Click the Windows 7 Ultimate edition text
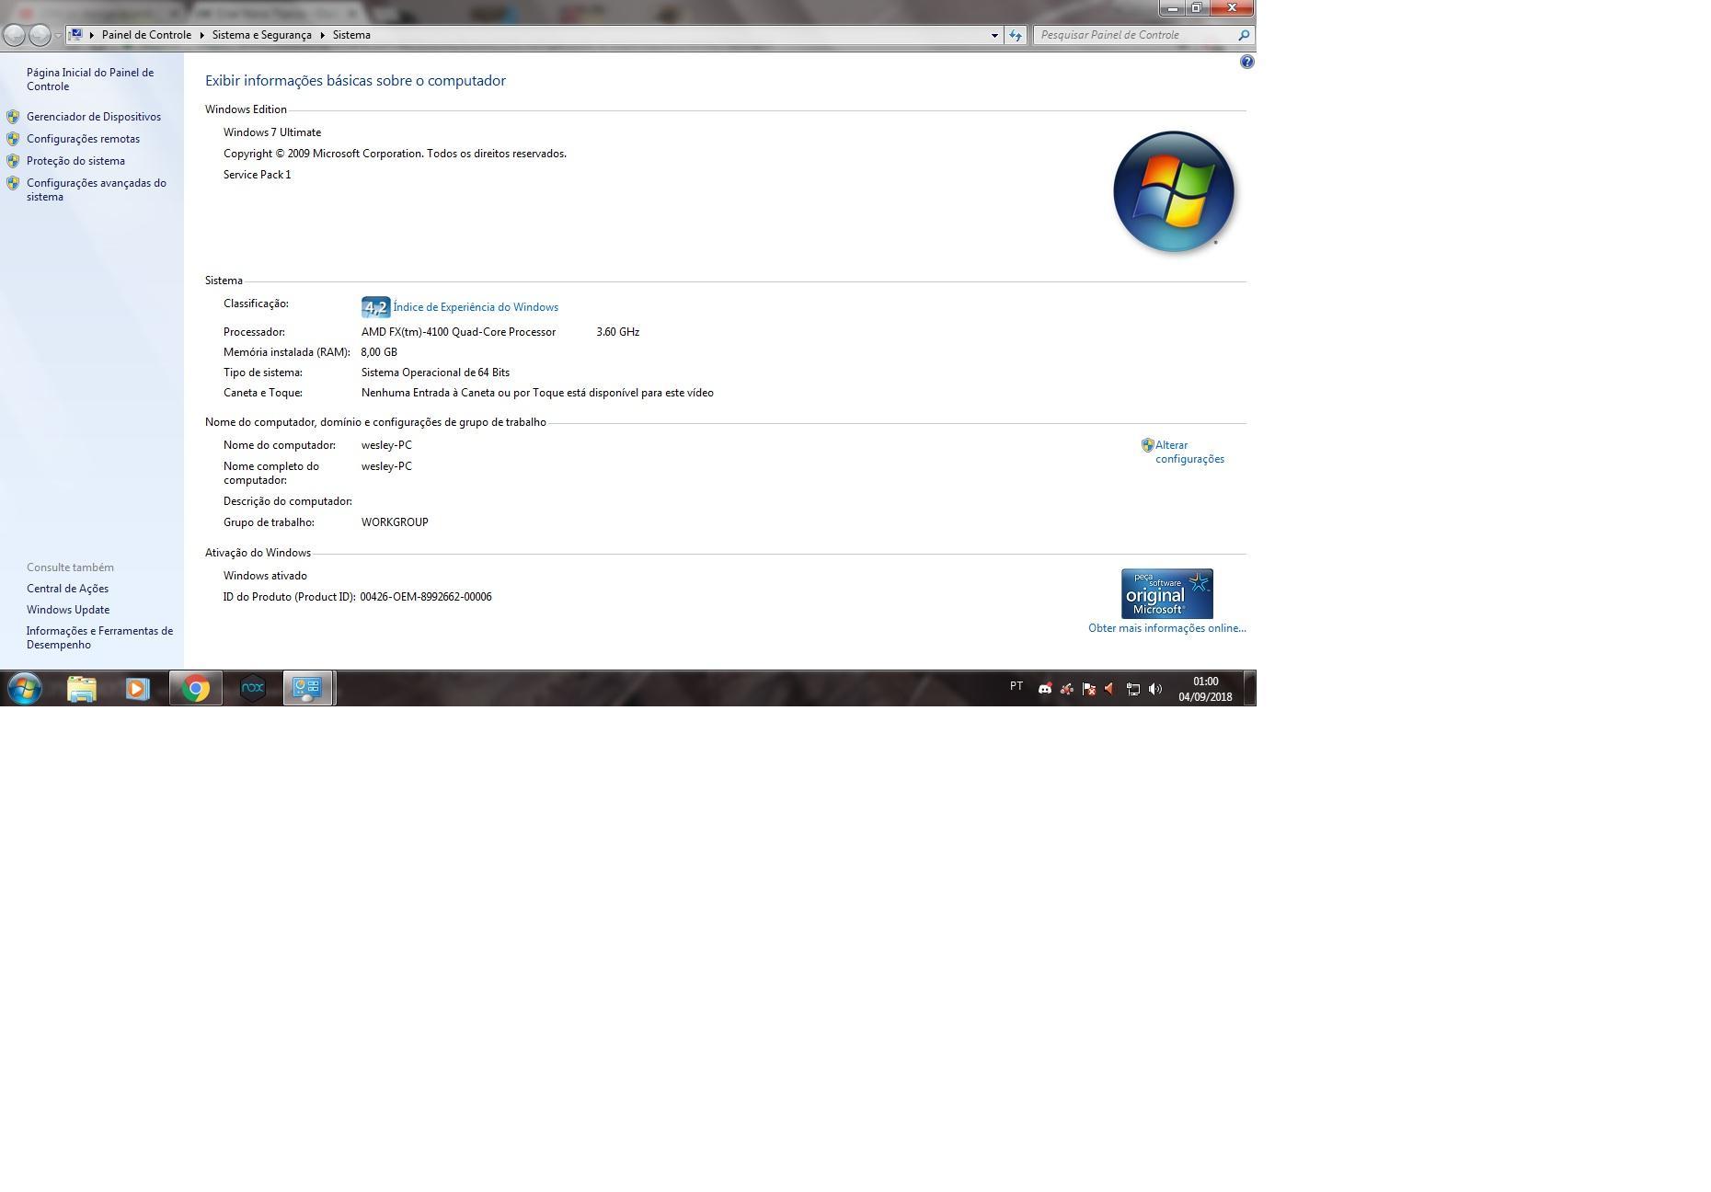1711x1192 pixels. 272,132
